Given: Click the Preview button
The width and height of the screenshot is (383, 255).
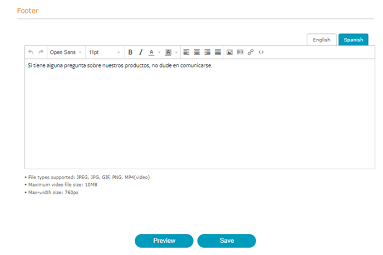Looking at the screenshot, I should pos(164,241).
